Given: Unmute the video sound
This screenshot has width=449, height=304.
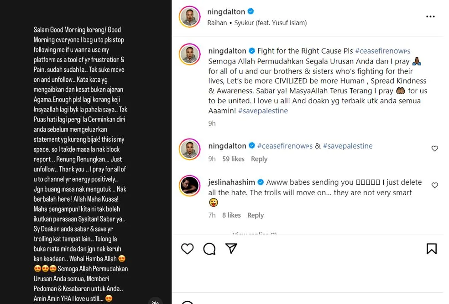Looking at the screenshot, I should pyautogui.click(x=155, y=302).
